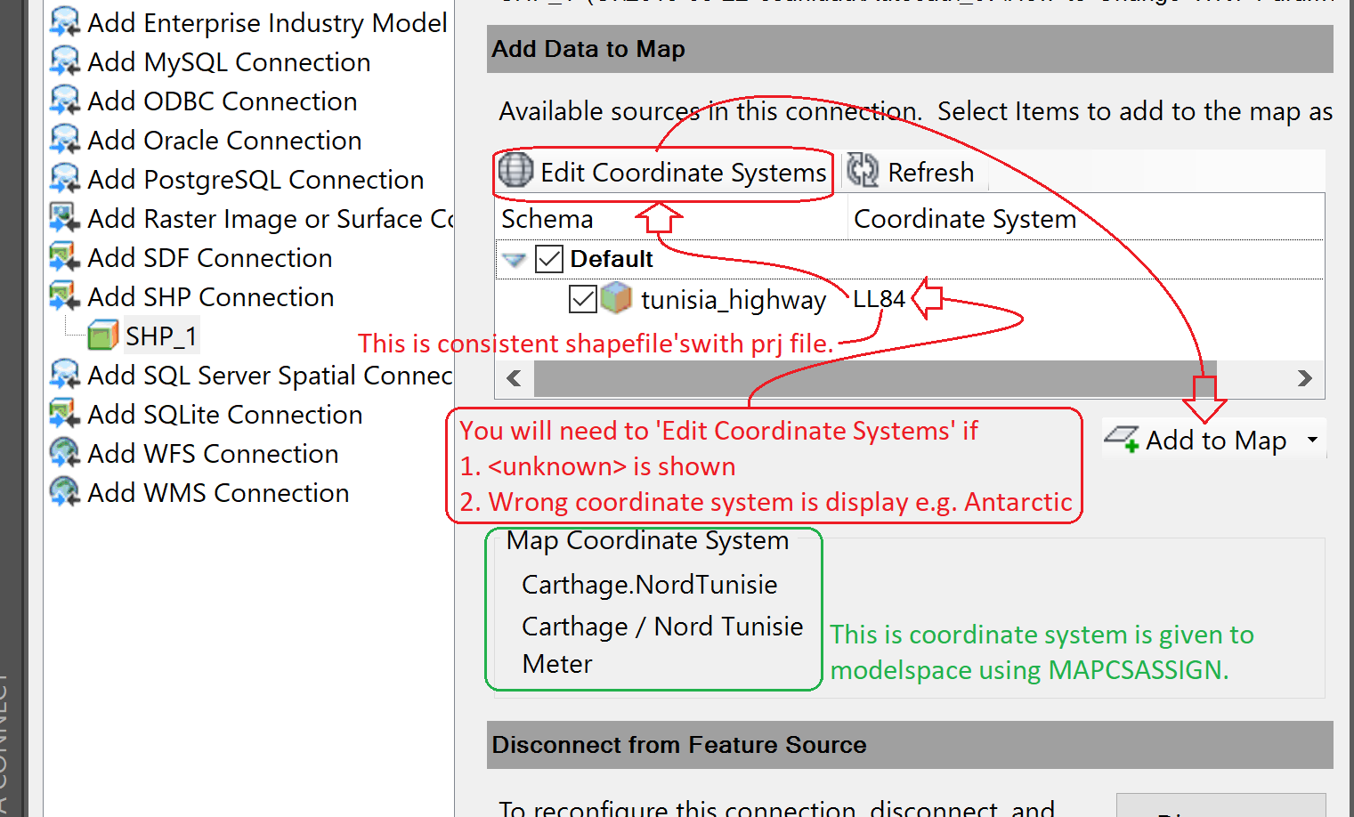Click the right arrow of the horizontal scrollbar
The image size is (1354, 817).
pyautogui.click(x=1305, y=378)
